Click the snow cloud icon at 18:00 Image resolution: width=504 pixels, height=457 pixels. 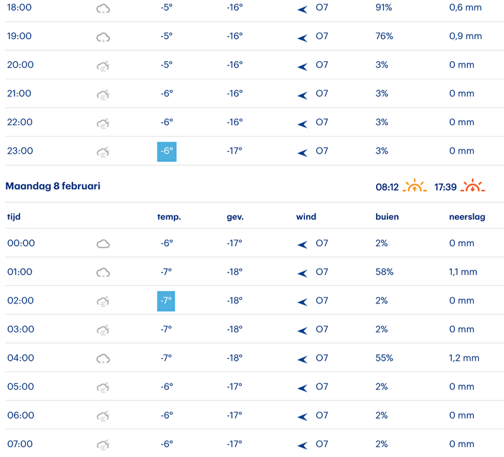[x=103, y=8]
